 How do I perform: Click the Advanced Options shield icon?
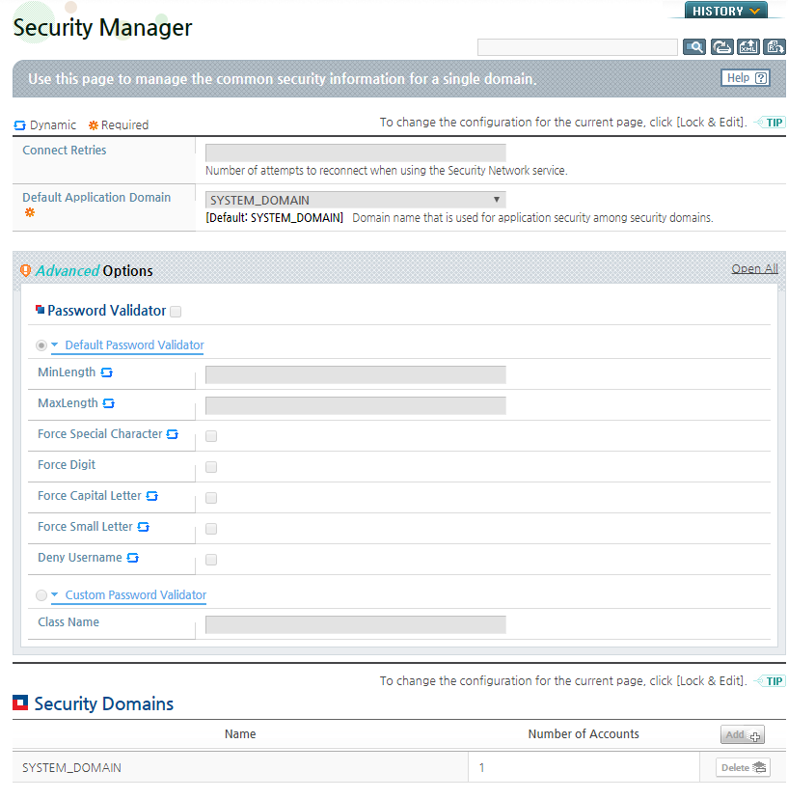[x=25, y=270]
